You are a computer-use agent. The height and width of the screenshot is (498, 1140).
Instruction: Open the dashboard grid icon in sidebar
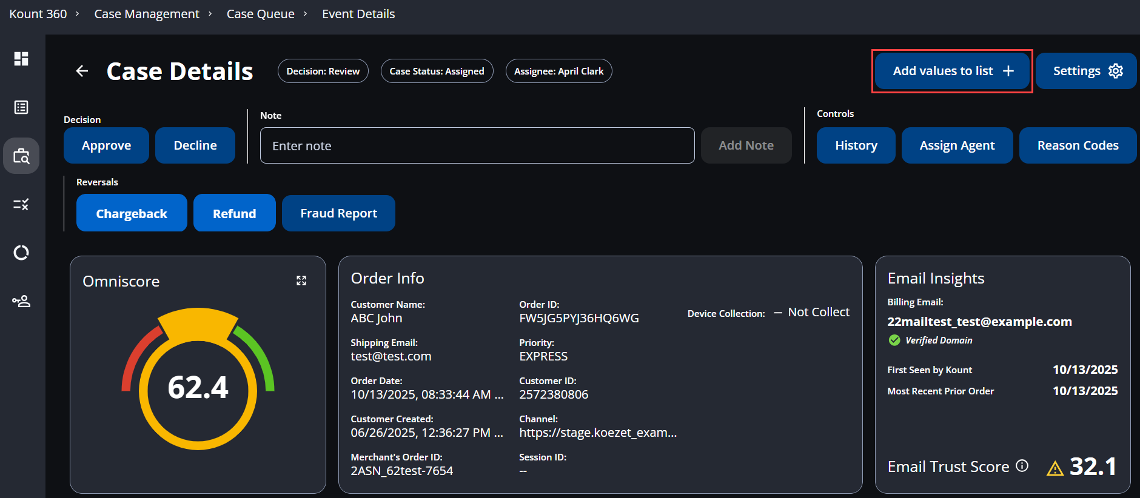[x=21, y=59]
